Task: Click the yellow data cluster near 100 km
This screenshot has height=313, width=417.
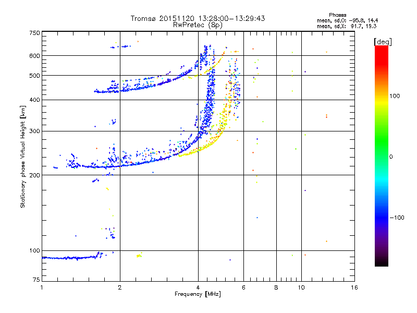Action: coord(139,255)
